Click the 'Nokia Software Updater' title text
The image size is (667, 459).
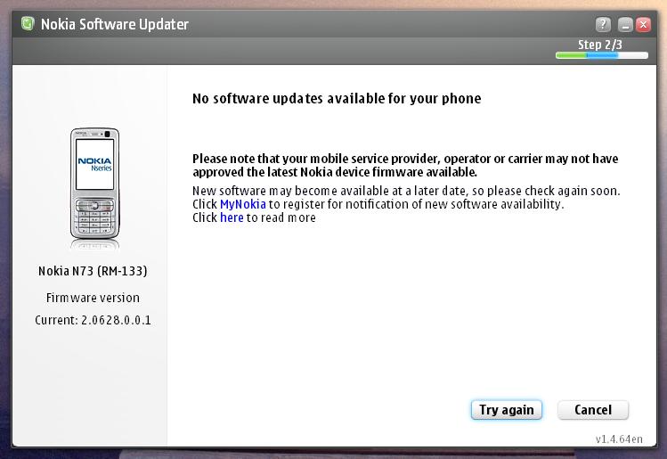(115, 24)
